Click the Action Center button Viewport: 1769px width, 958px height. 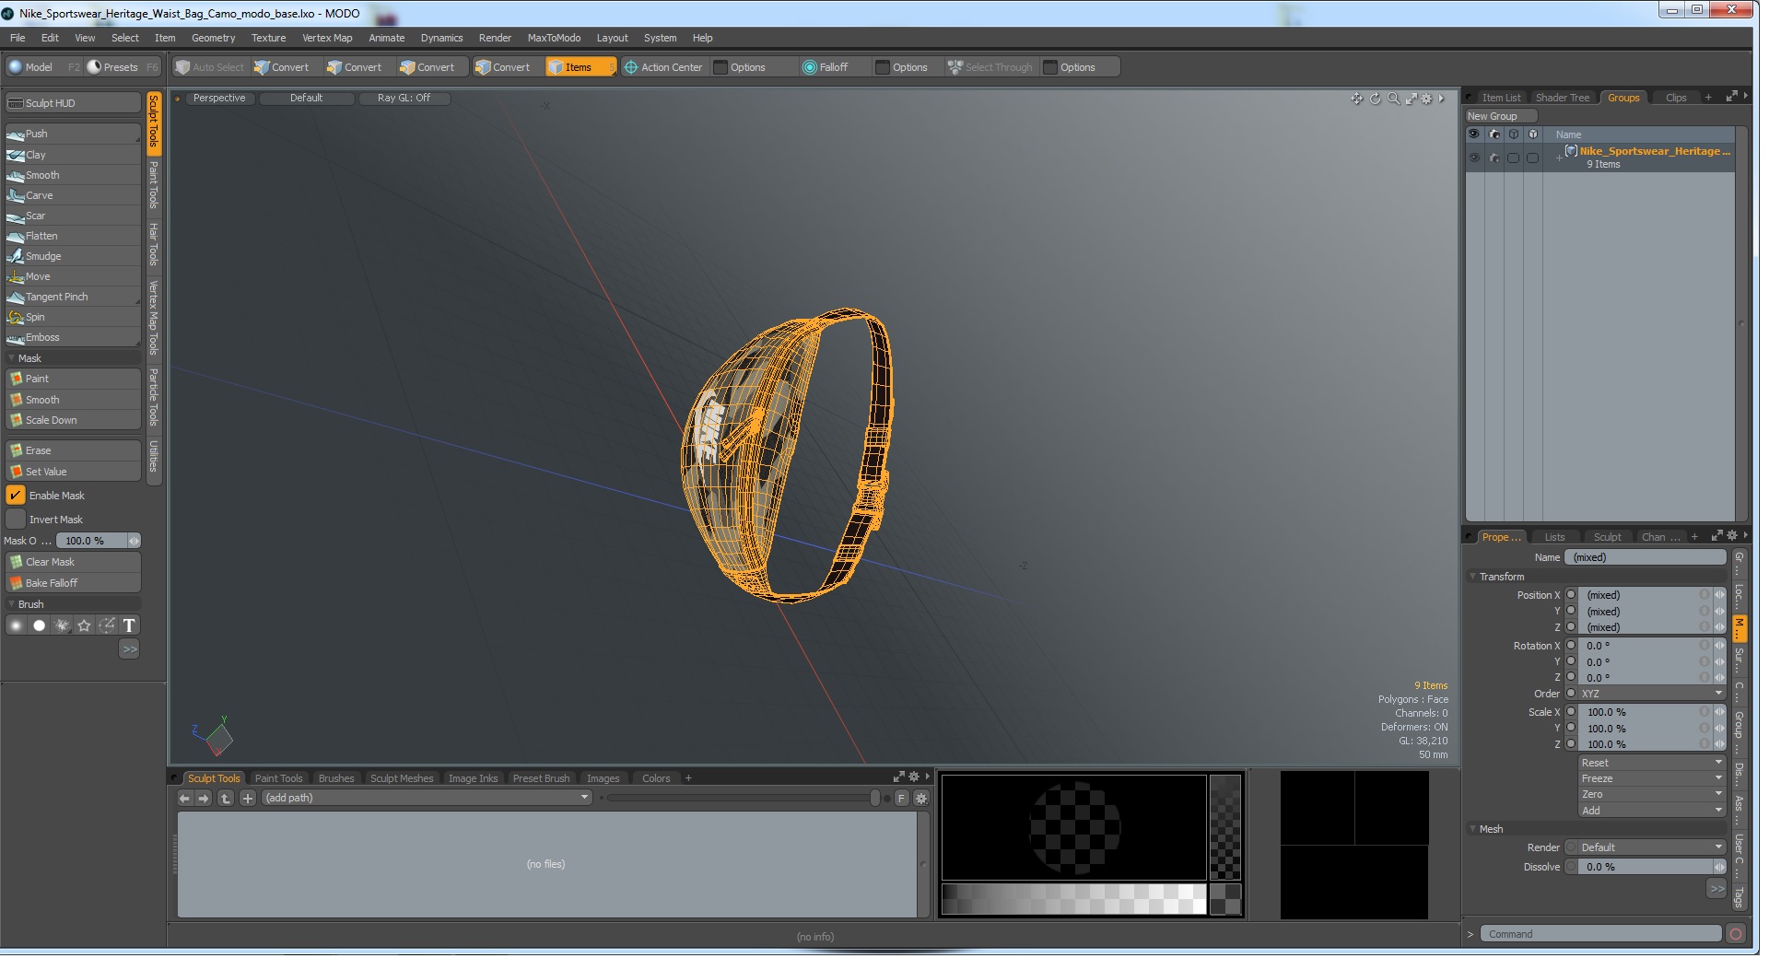(663, 68)
